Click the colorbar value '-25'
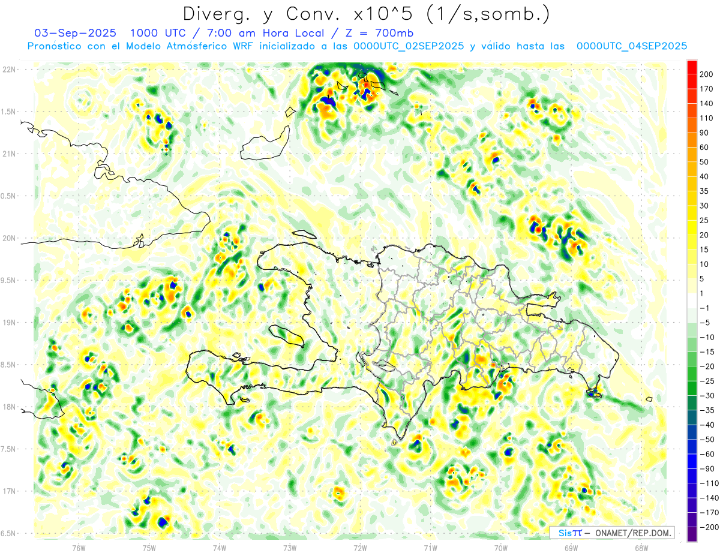Image resolution: width=720 pixels, height=556 pixels. click(707, 381)
